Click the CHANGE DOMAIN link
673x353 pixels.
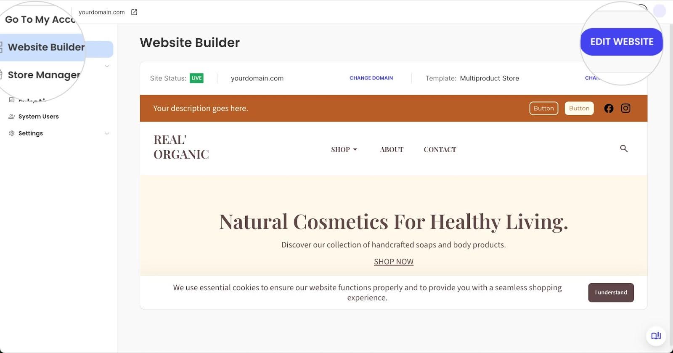pyautogui.click(x=371, y=78)
